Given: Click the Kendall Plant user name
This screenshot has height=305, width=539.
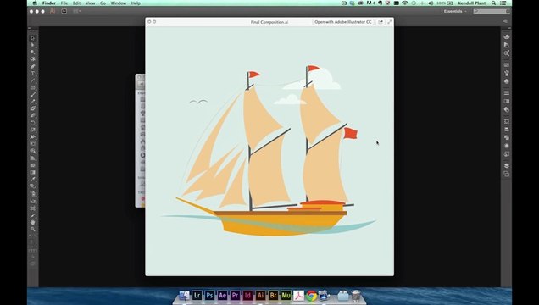Looking at the screenshot, I should (x=471, y=3).
